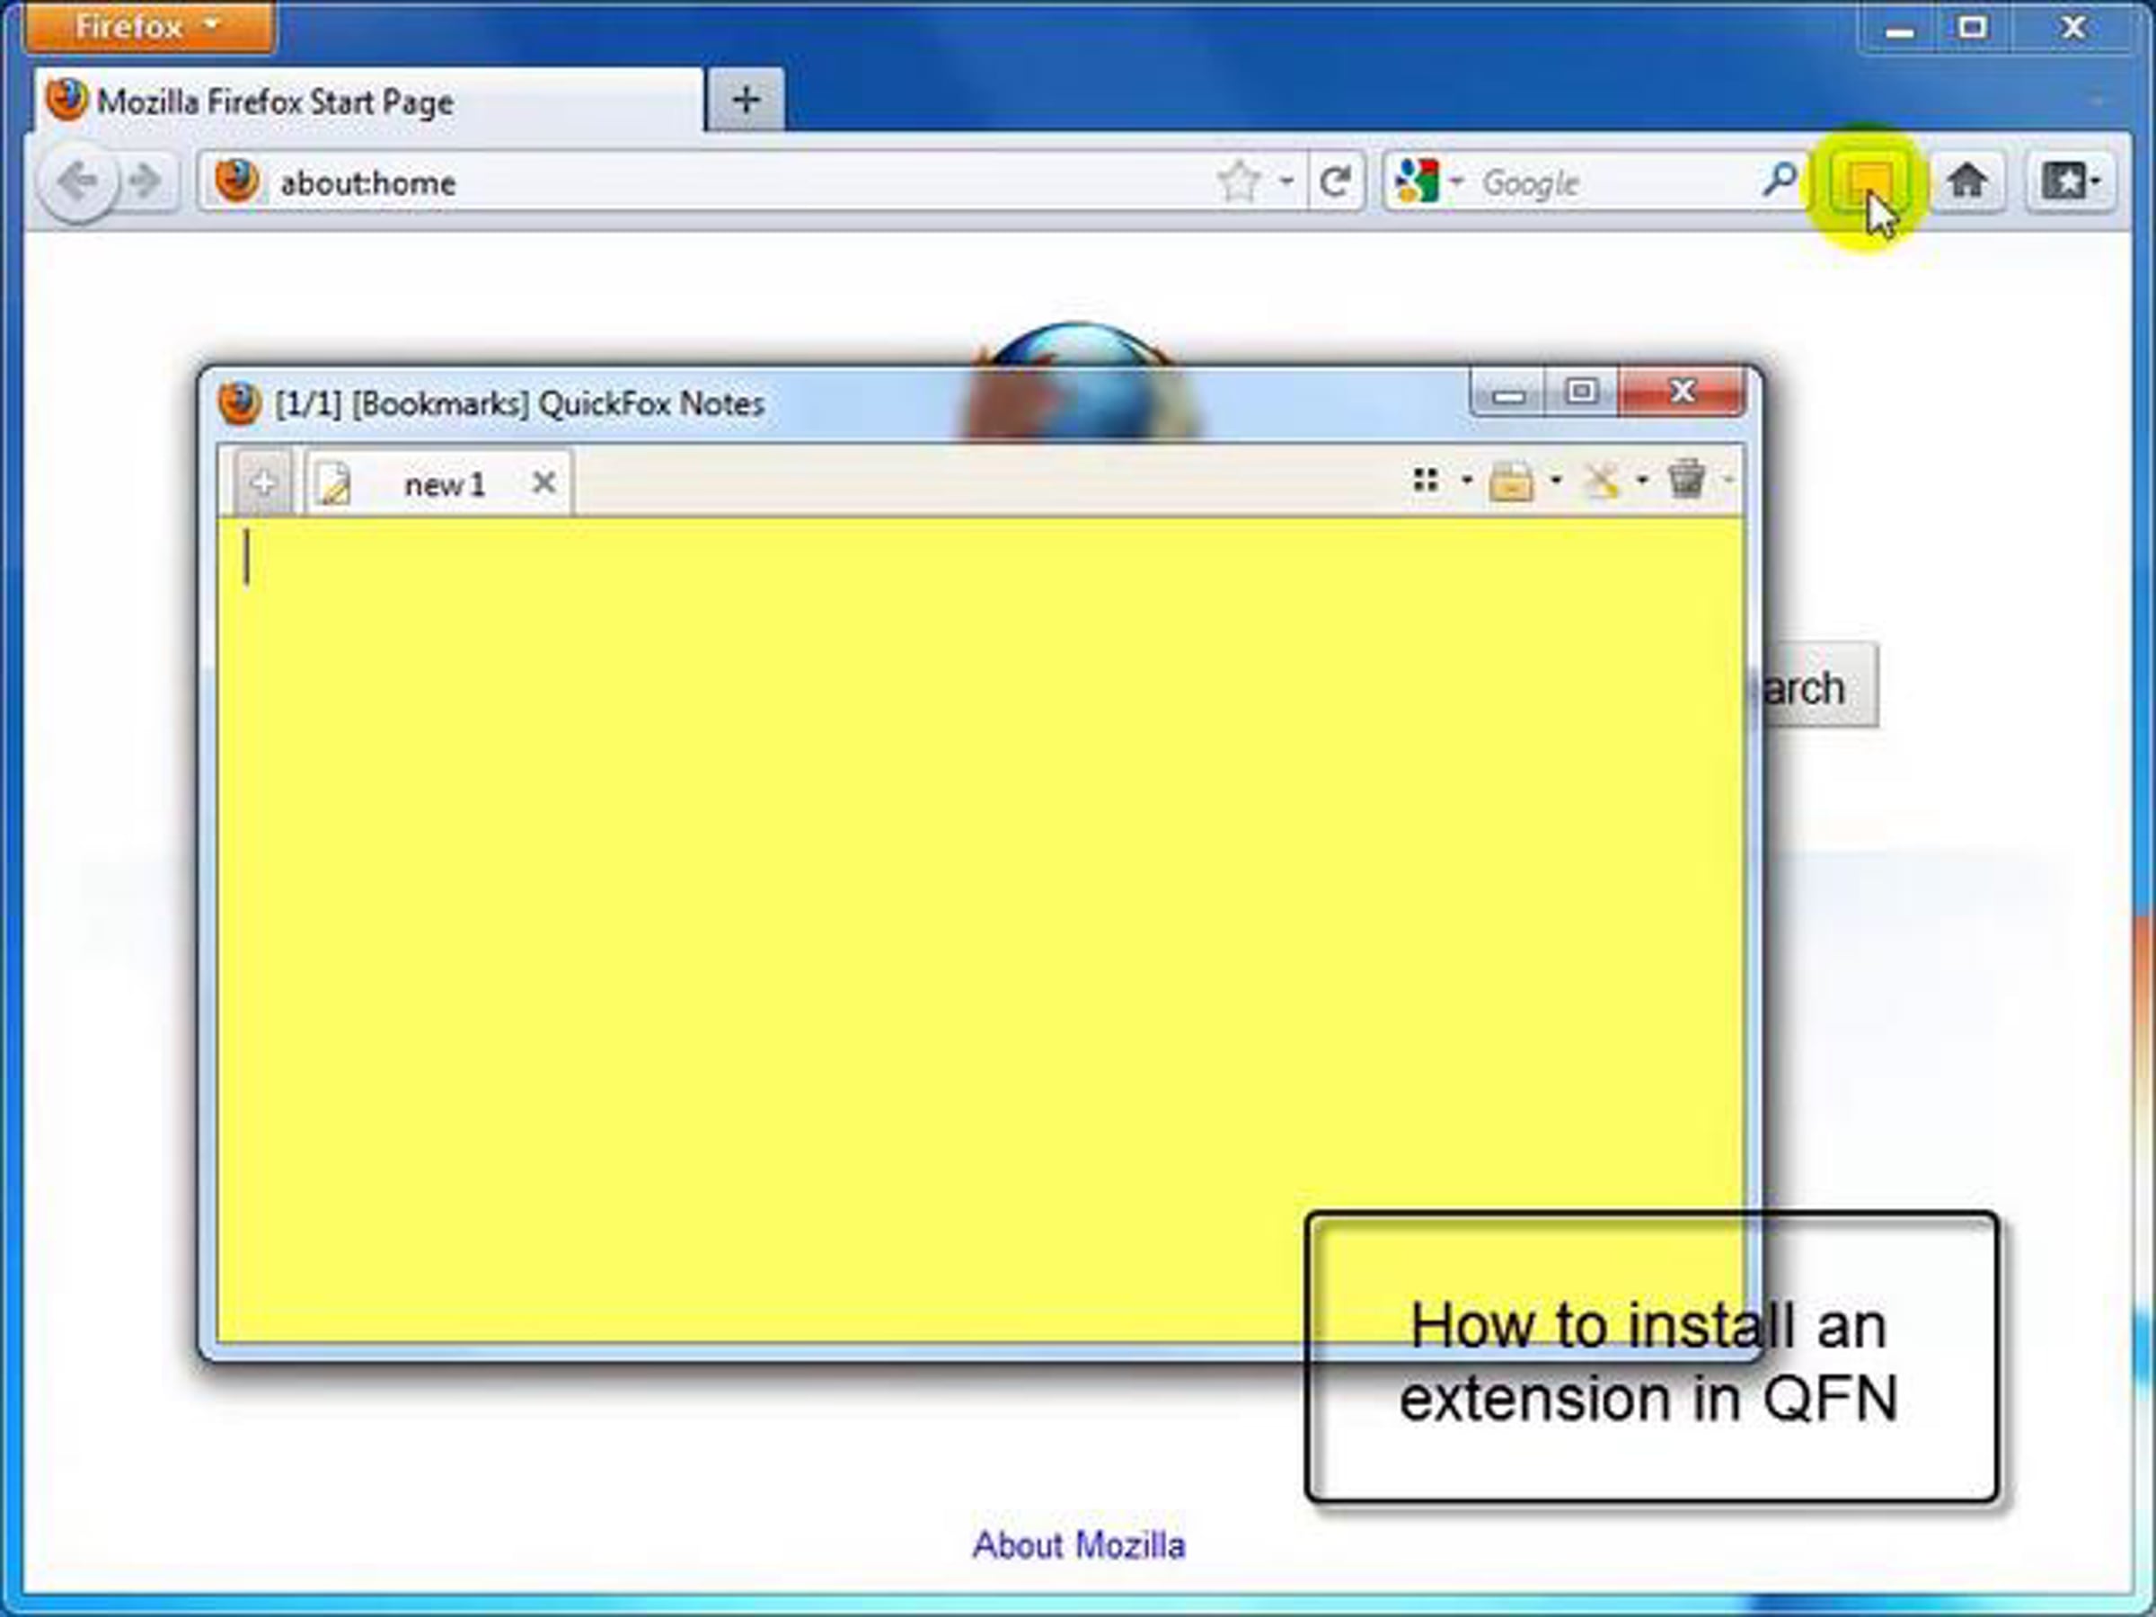Image resolution: width=2156 pixels, height=1617 pixels.
Task: Click the grid icon in QuickFox Notes toolbar
Action: 1426,480
